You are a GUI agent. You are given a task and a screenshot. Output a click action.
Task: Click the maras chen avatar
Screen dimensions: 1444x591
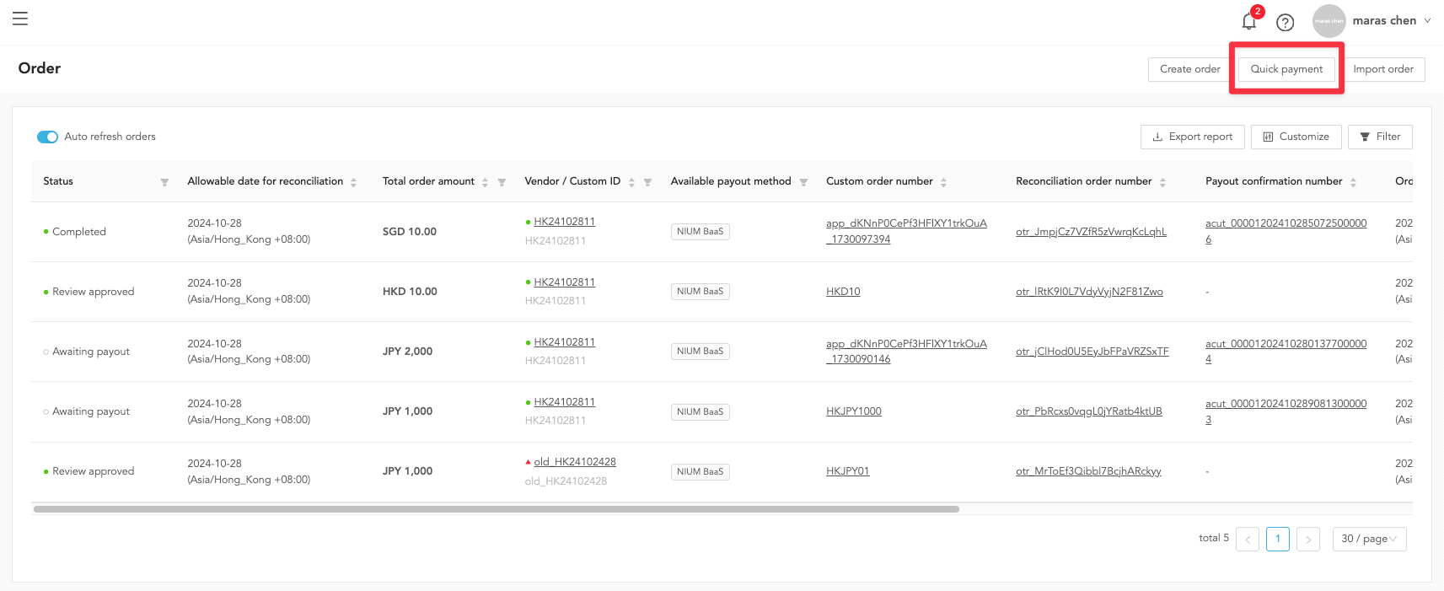tap(1329, 21)
